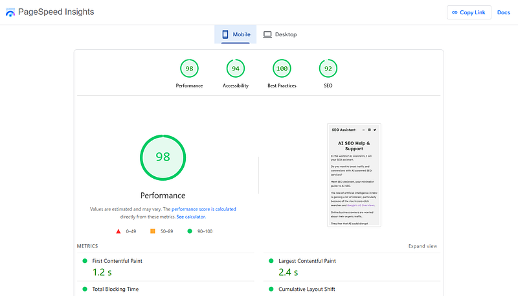Click green dot beside First Contentful Paint
Screen dimensions: 518x296
(85, 261)
